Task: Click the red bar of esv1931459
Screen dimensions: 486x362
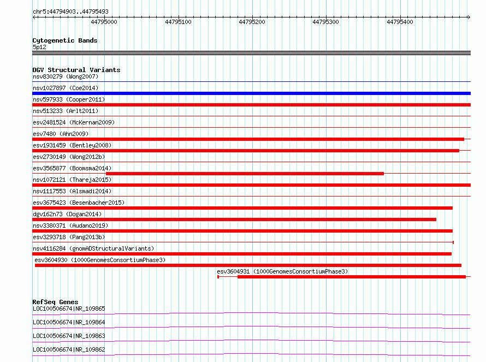Action: click(x=246, y=151)
